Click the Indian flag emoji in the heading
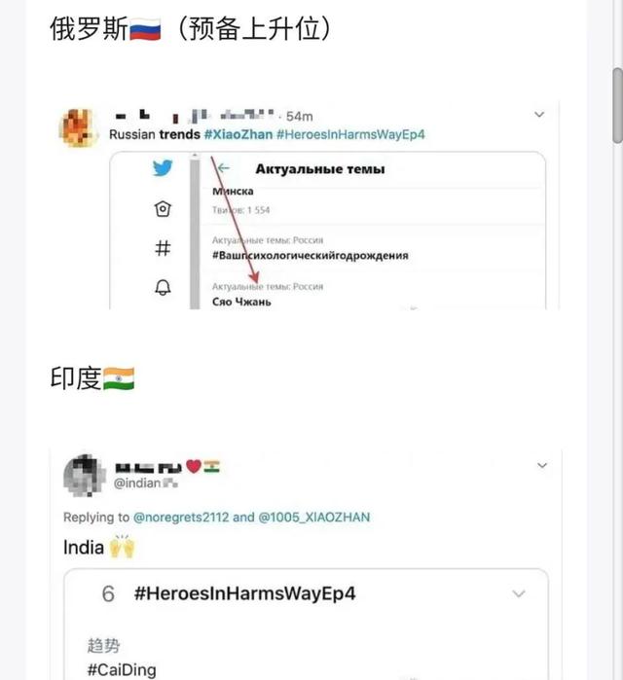 [x=119, y=378]
